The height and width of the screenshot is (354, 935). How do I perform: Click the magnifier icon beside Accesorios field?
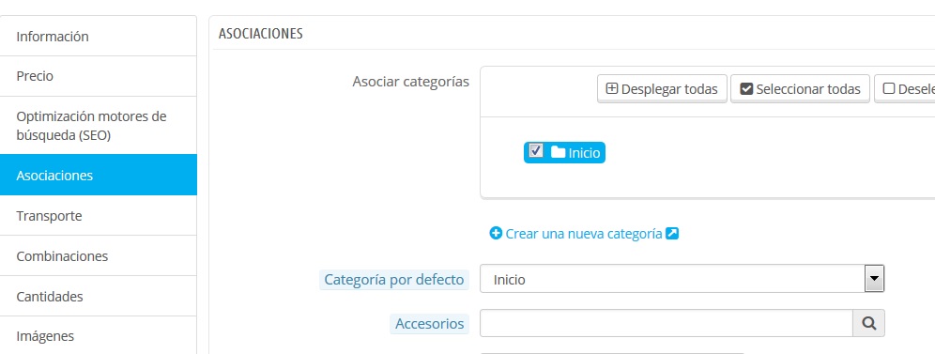[868, 323]
